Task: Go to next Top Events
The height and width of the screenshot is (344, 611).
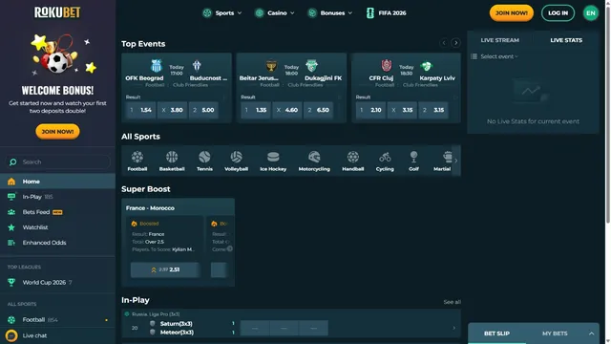Action: click(x=455, y=42)
